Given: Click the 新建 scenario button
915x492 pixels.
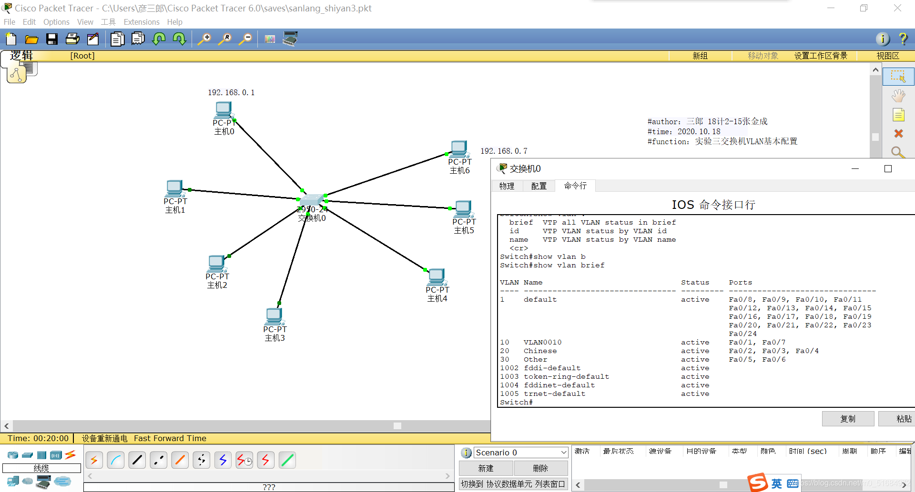Looking at the screenshot, I should 486,468.
